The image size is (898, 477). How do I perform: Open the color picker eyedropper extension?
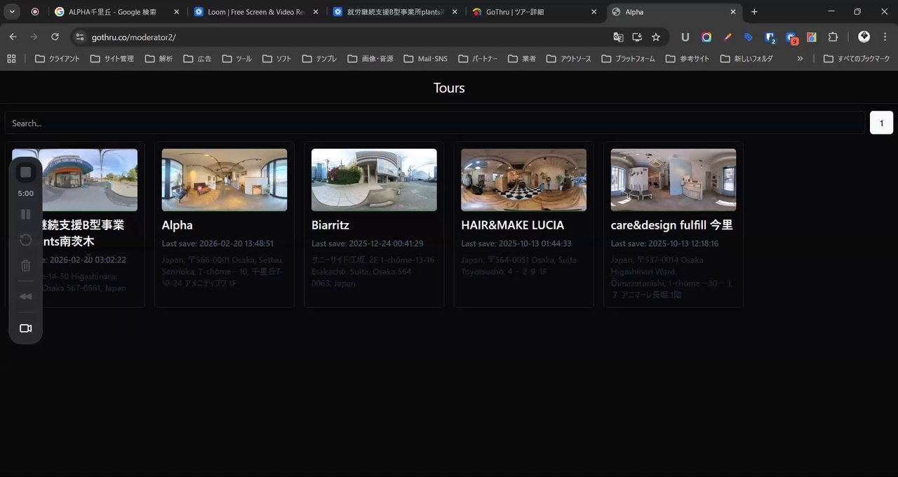pos(728,37)
